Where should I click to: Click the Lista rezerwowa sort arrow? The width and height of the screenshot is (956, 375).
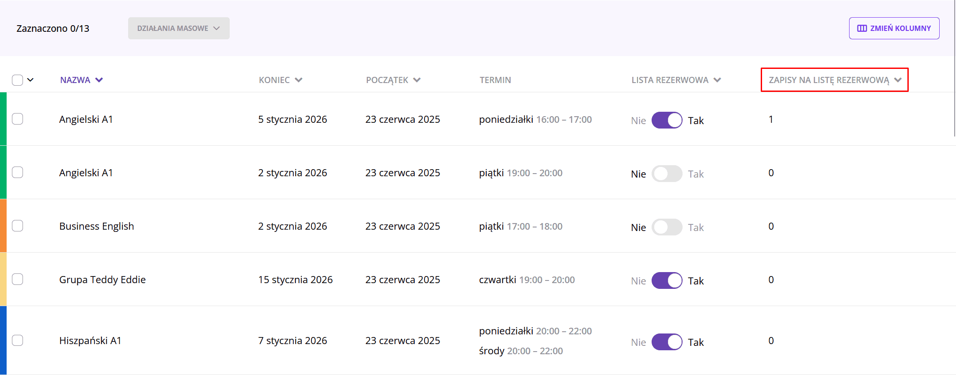coord(717,80)
